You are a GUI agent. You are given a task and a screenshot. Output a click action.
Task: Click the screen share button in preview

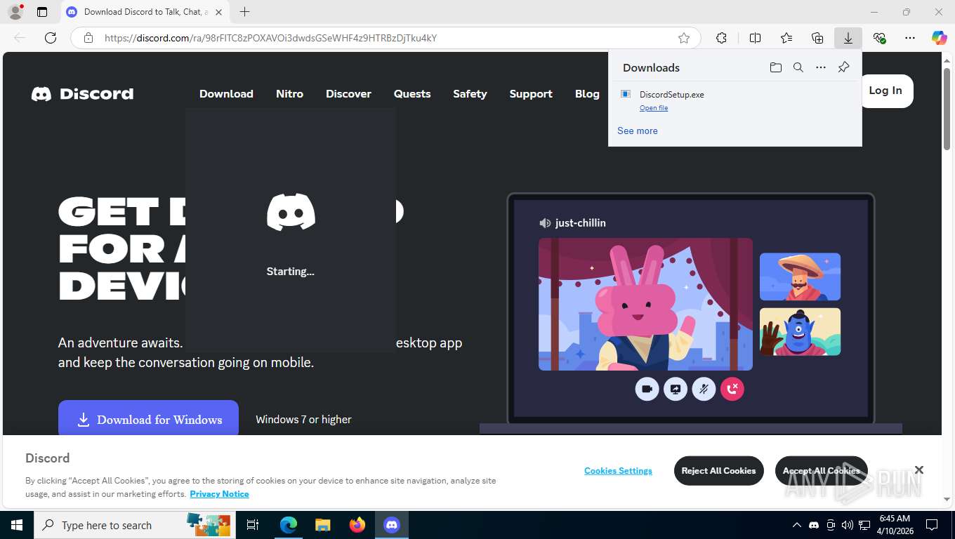(676, 389)
